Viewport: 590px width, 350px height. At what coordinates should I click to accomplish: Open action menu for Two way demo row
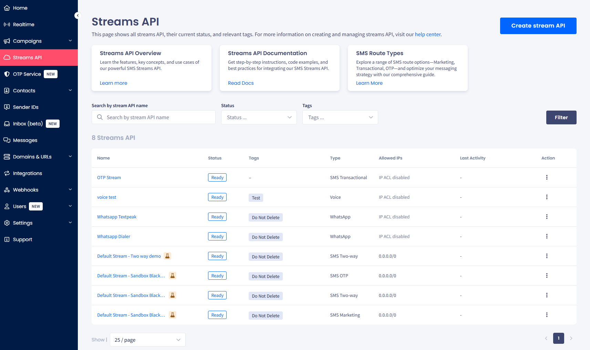click(x=547, y=256)
